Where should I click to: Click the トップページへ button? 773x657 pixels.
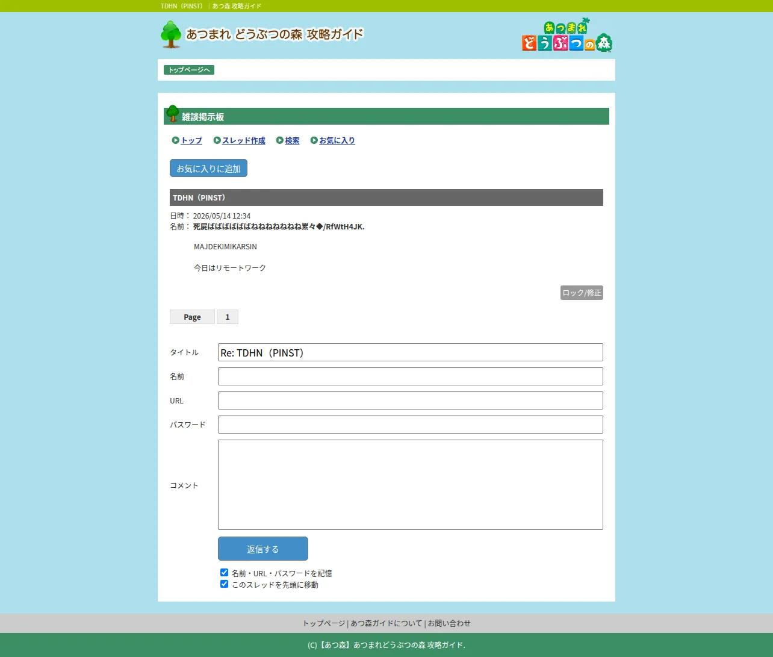click(x=189, y=70)
